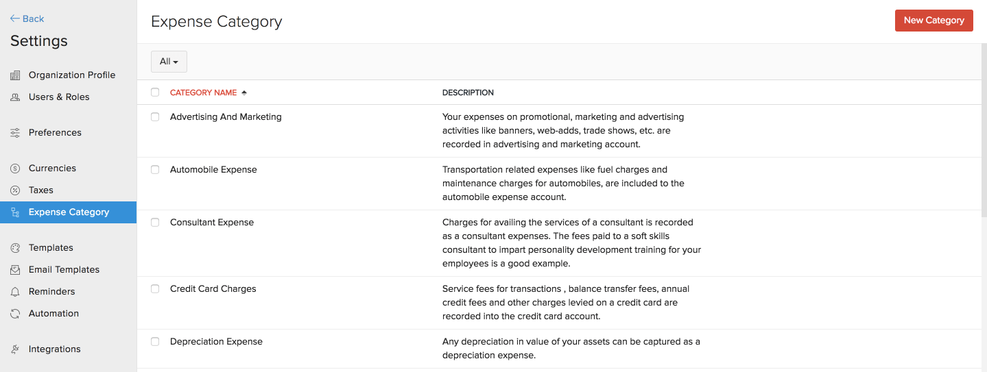Click the Consultant Expense description text
987x372 pixels.
pyautogui.click(x=572, y=243)
